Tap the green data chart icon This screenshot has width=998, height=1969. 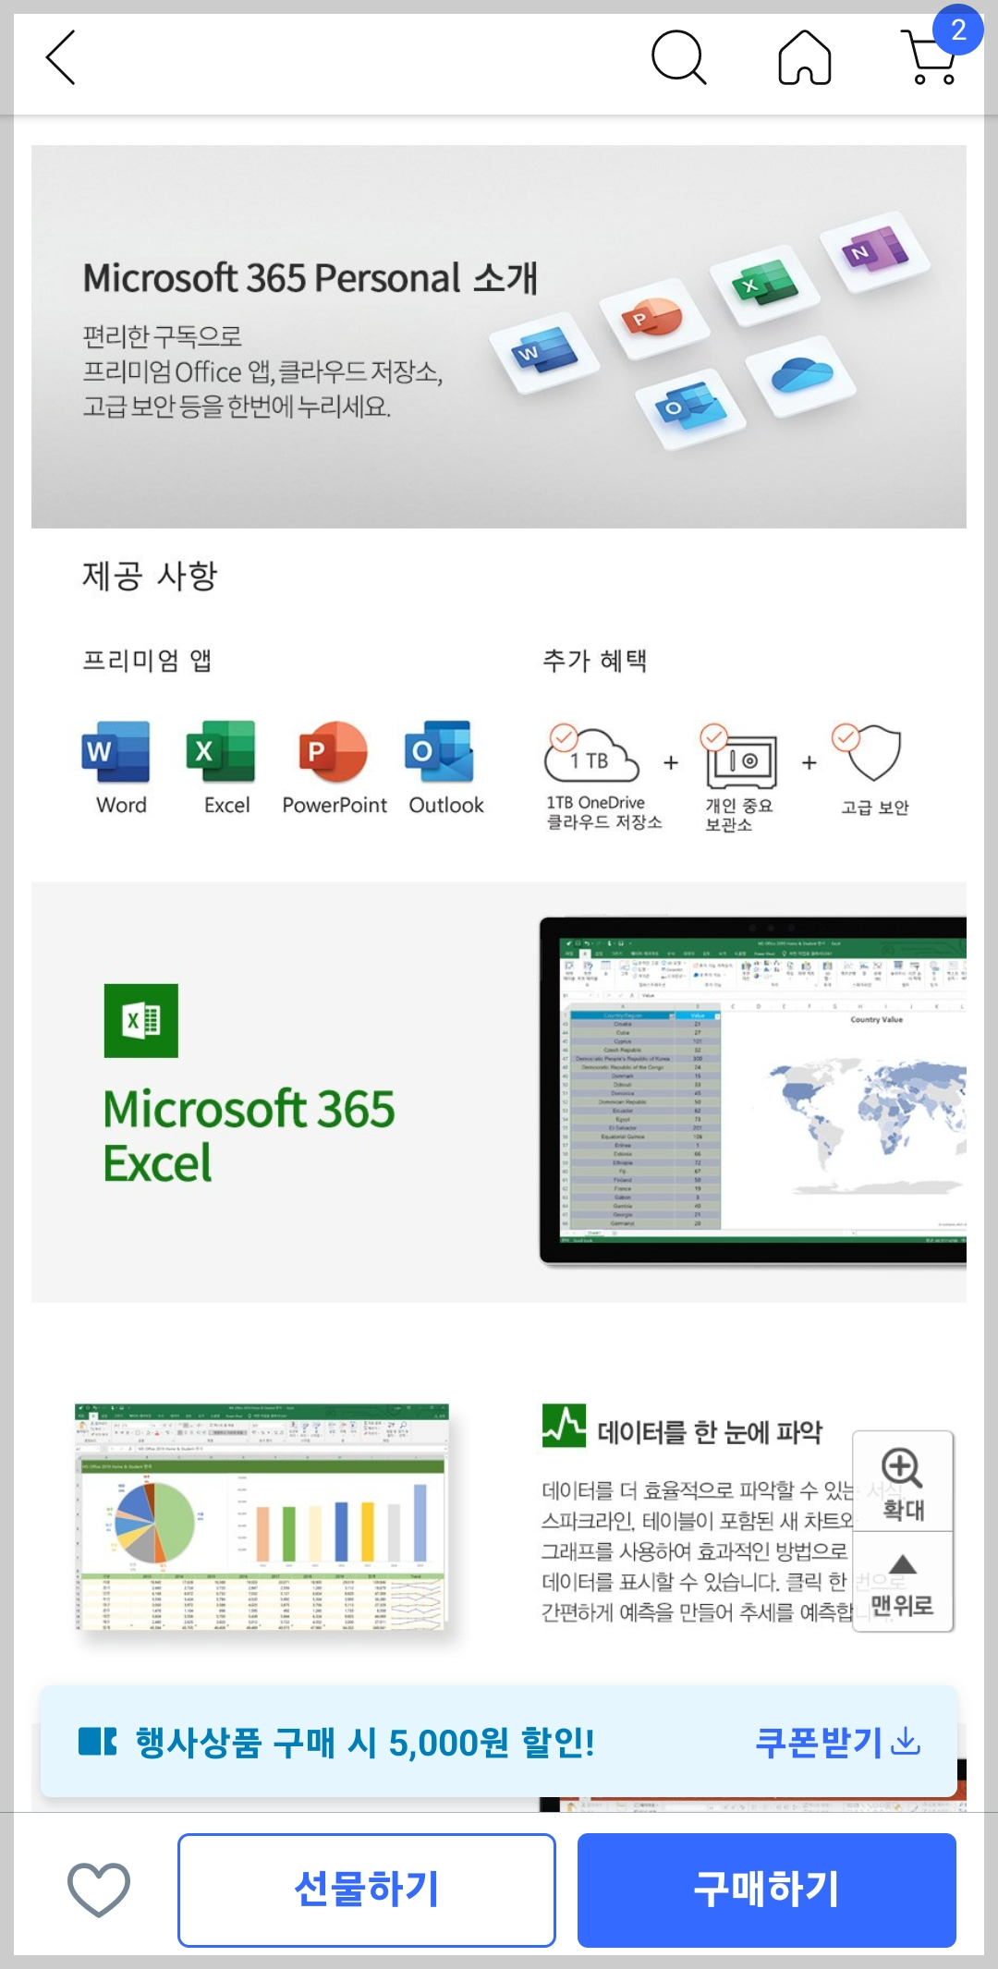point(564,1426)
